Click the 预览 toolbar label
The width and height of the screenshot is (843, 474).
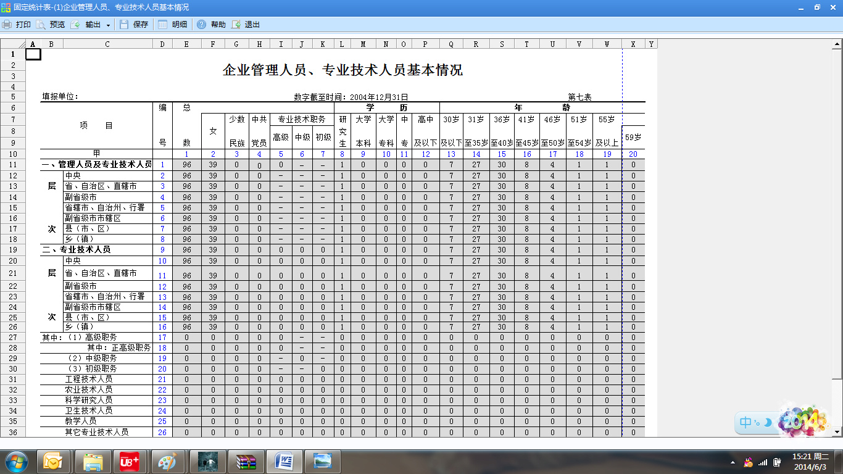(x=57, y=25)
